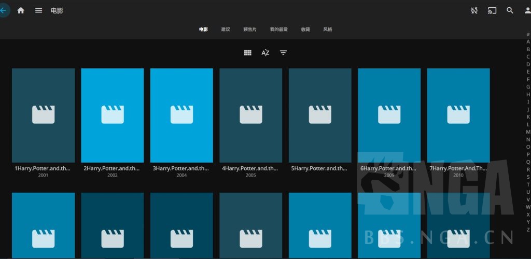Viewport: 531px width, 259px height.
Task: Switch to the 收藏 tab
Action: tap(305, 30)
